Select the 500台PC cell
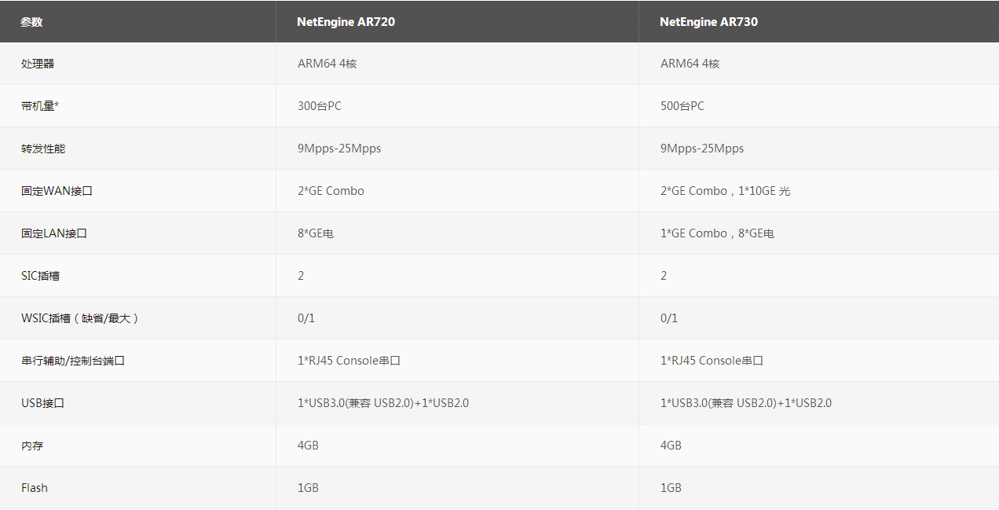Image resolution: width=999 pixels, height=510 pixels. 682,106
